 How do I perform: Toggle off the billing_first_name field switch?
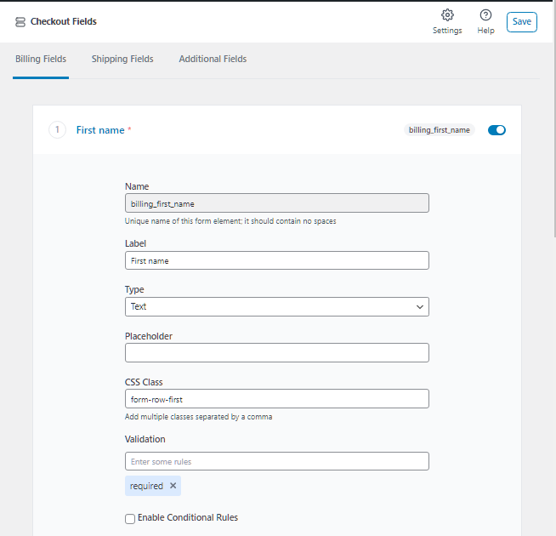[x=496, y=130]
